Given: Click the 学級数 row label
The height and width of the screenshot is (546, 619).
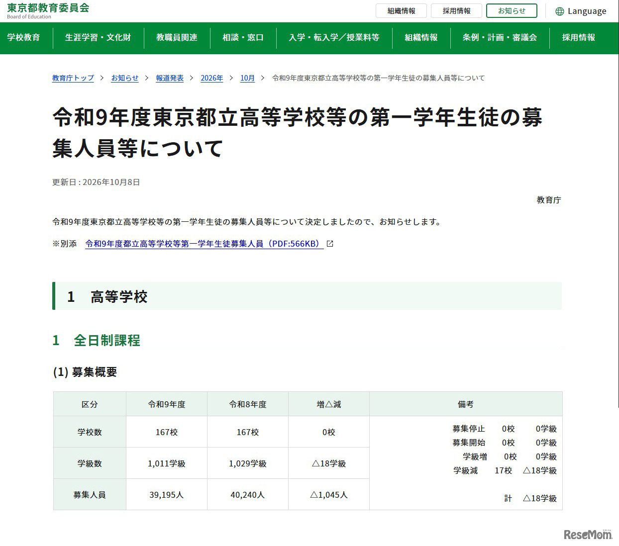Looking at the screenshot, I should (90, 463).
